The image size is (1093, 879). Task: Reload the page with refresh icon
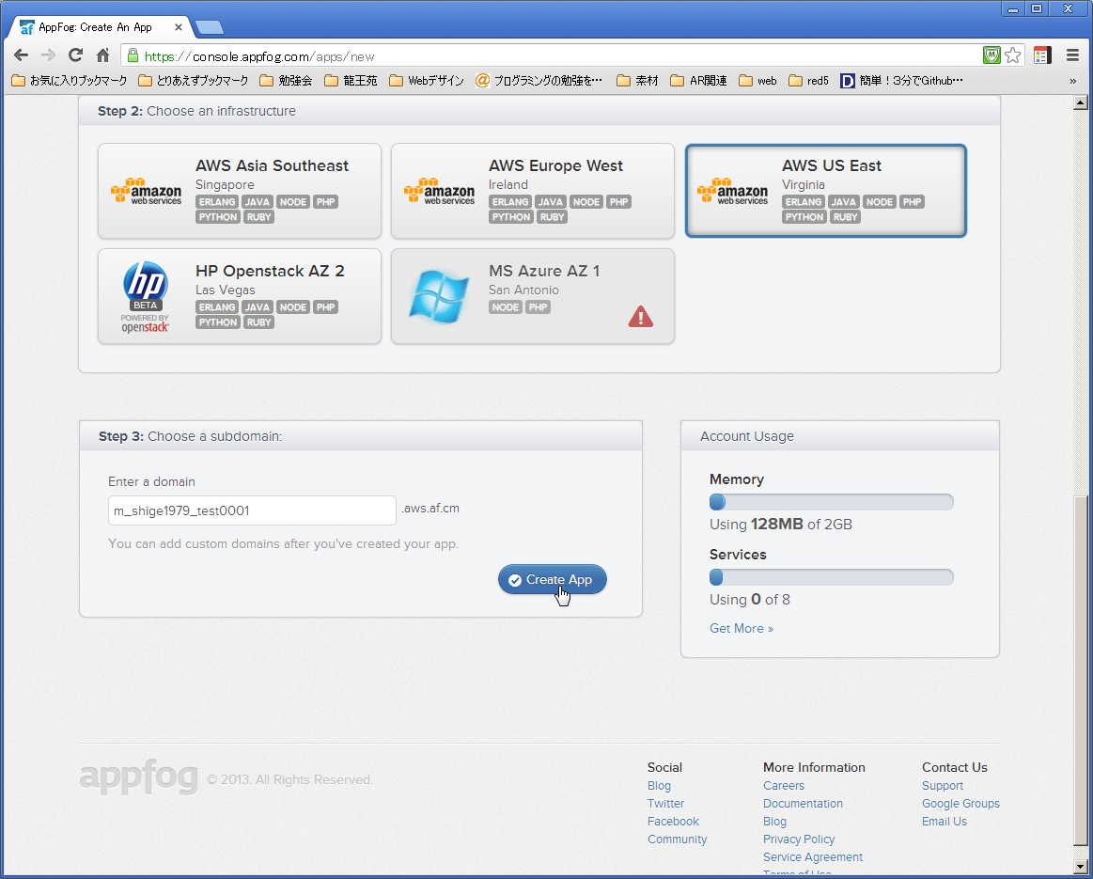(x=75, y=55)
